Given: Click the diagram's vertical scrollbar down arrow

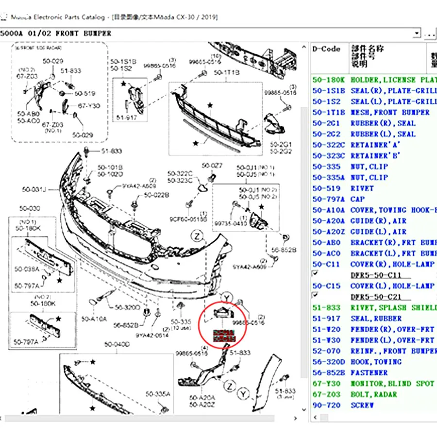Looking at the screenshot, I should pyautogui.click(x=304, y=409).
